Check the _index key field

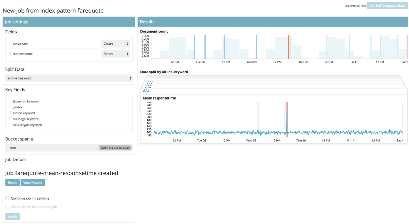click(10, 107)
